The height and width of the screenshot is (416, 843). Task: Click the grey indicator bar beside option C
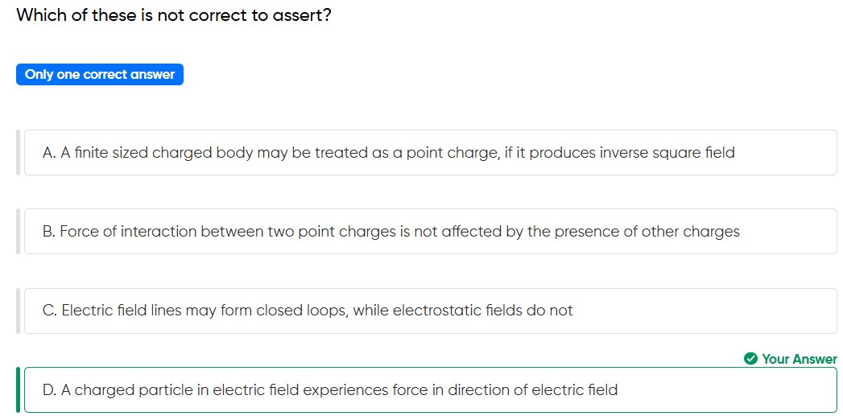click(19, 311)
